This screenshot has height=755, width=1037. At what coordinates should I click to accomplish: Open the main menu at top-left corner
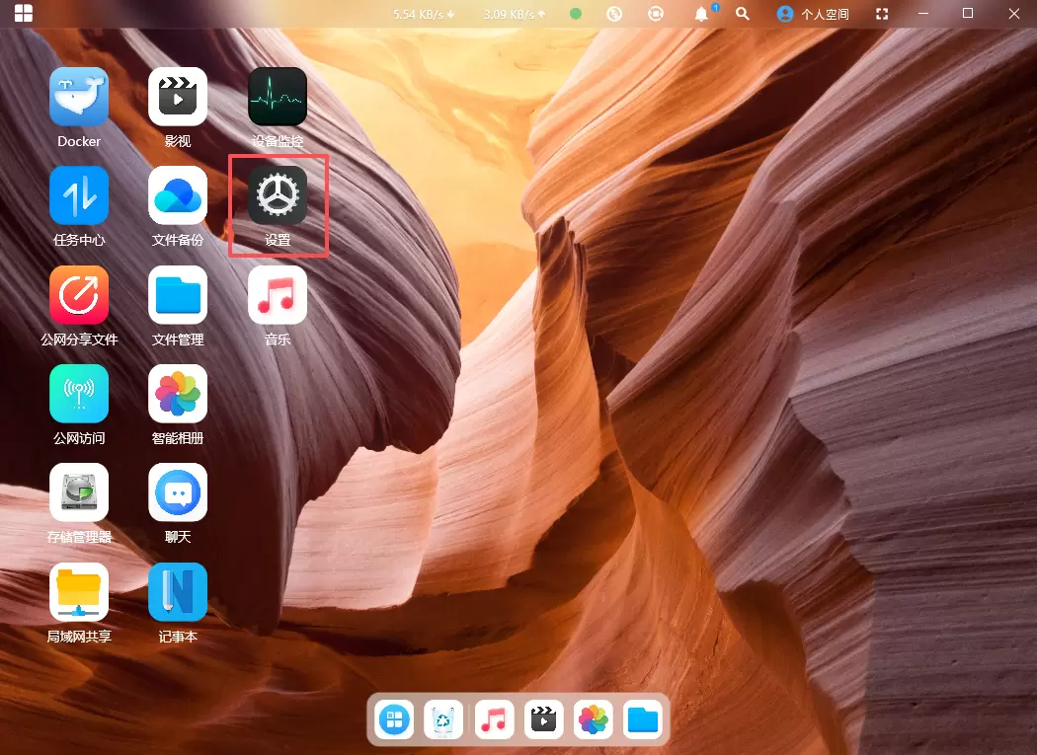[23, 14]
